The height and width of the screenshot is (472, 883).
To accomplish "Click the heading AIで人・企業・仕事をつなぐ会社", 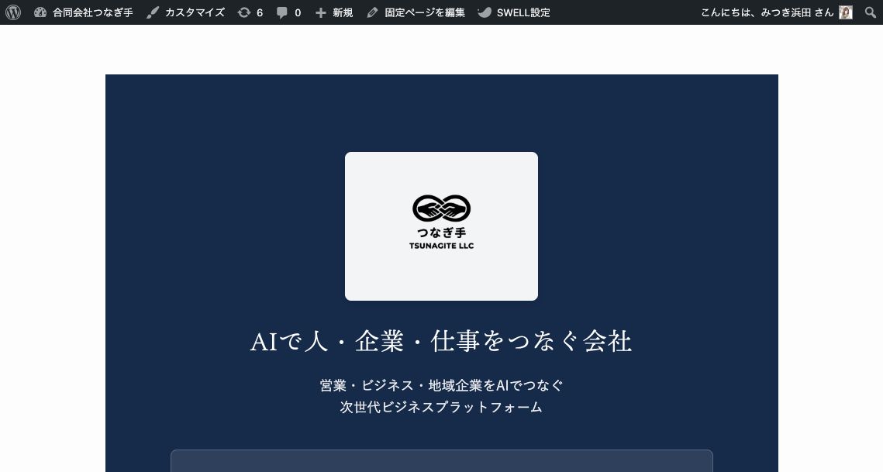I will [x=441, y=341].
